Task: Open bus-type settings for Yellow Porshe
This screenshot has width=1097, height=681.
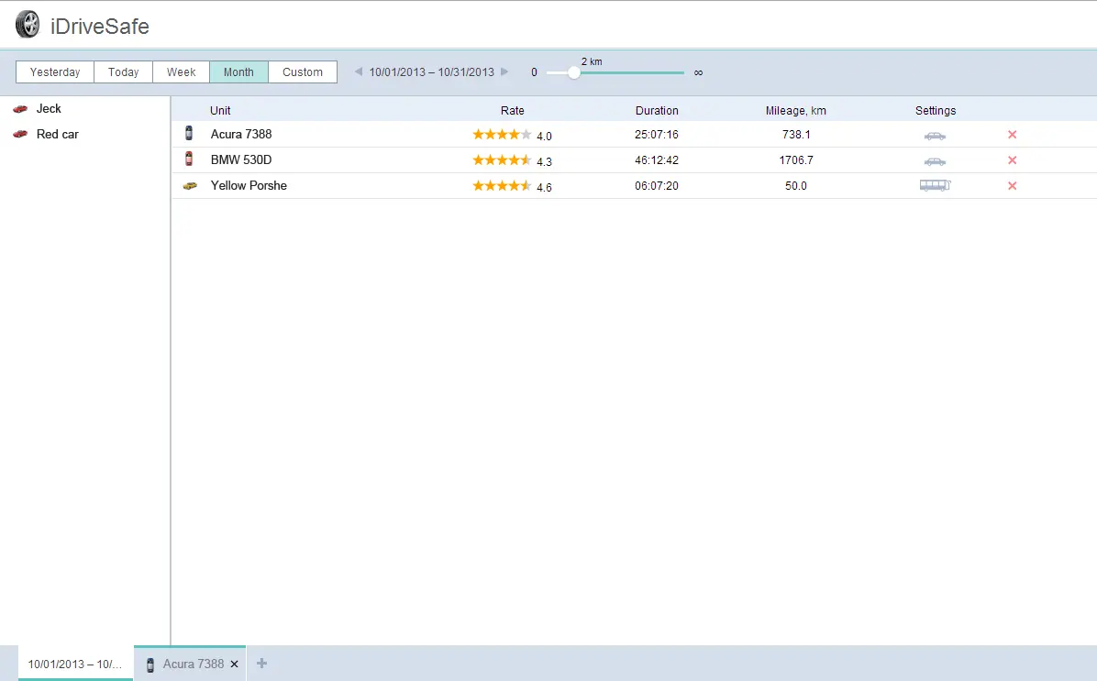Action: point(935,185)
